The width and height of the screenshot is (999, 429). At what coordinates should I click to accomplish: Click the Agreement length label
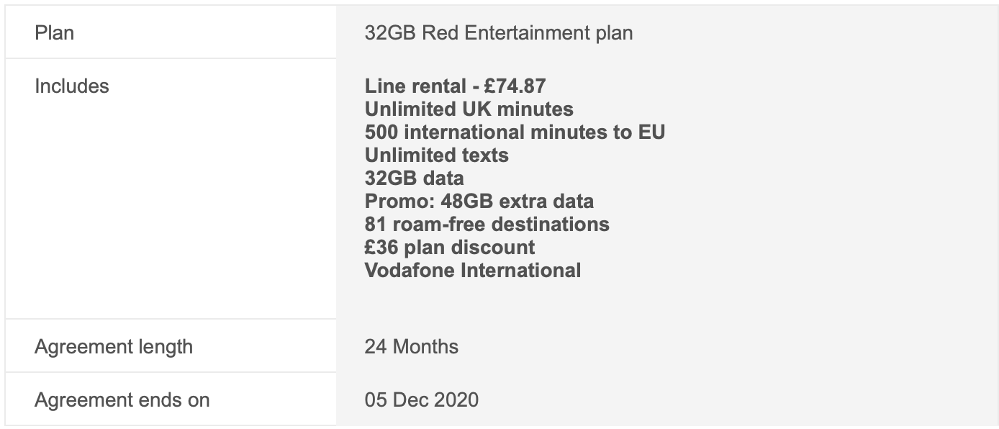[114, 346]
